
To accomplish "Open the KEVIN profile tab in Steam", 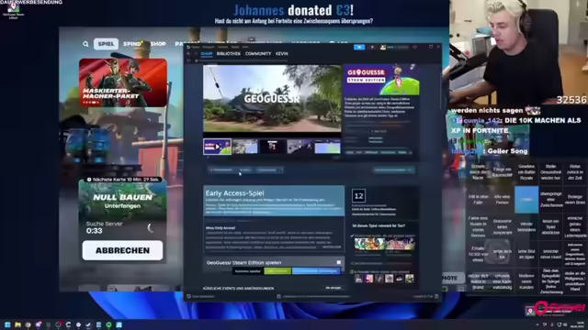I will click(282, 54).
